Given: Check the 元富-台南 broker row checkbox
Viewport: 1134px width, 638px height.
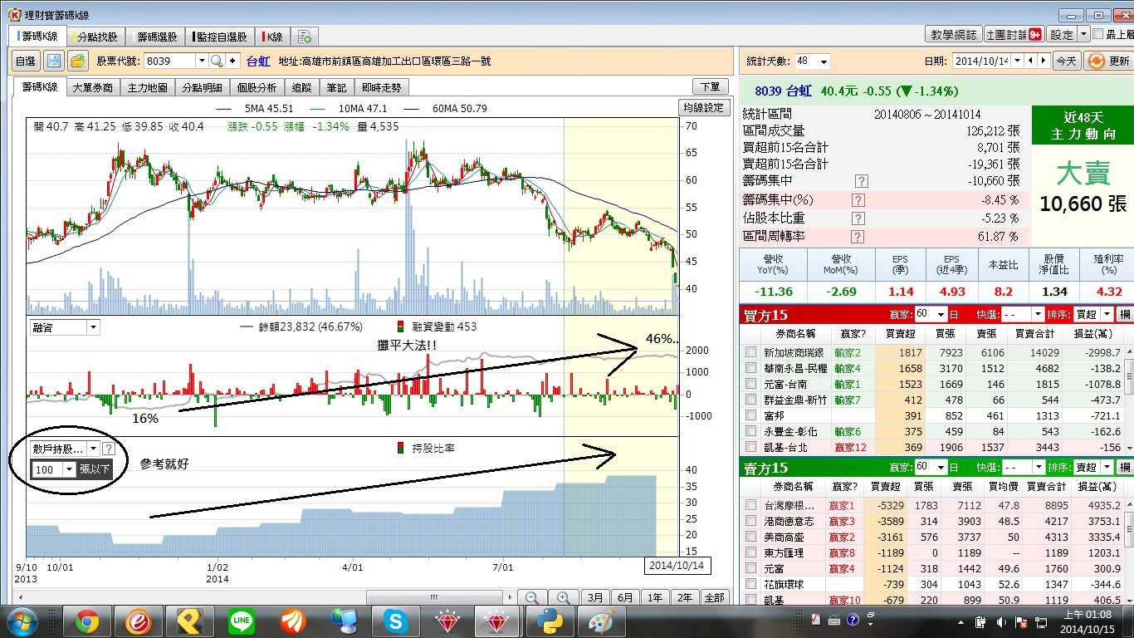Looking at the screenshot, I should 750,385.
